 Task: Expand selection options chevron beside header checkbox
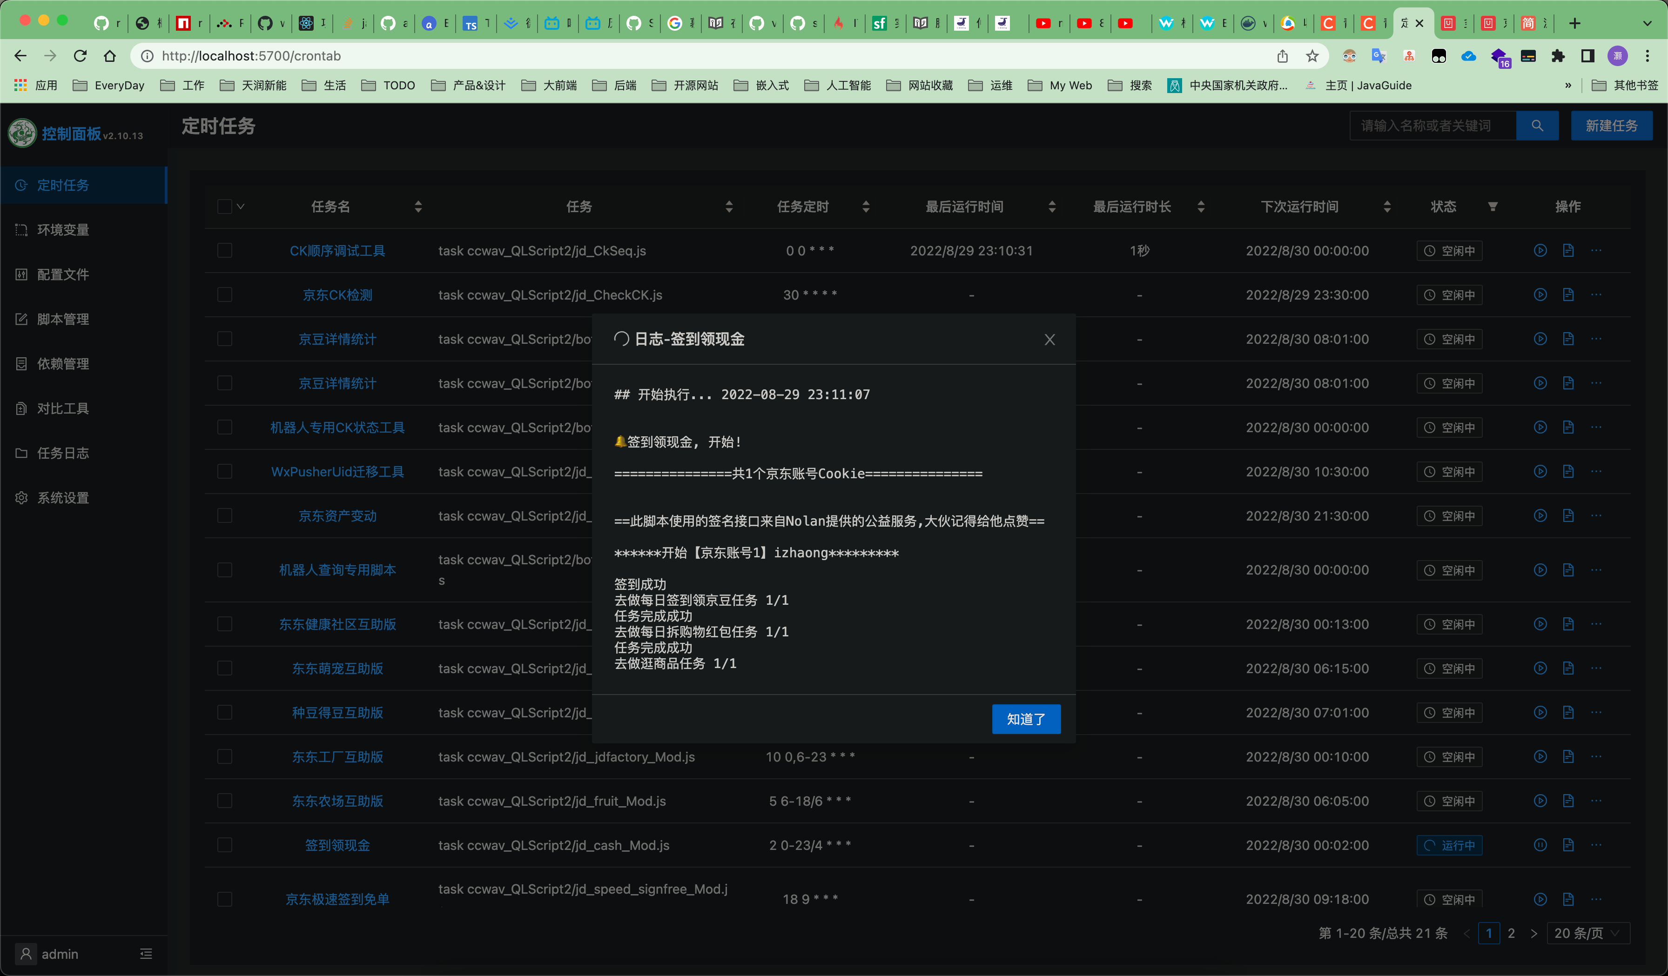coord(241,207)
